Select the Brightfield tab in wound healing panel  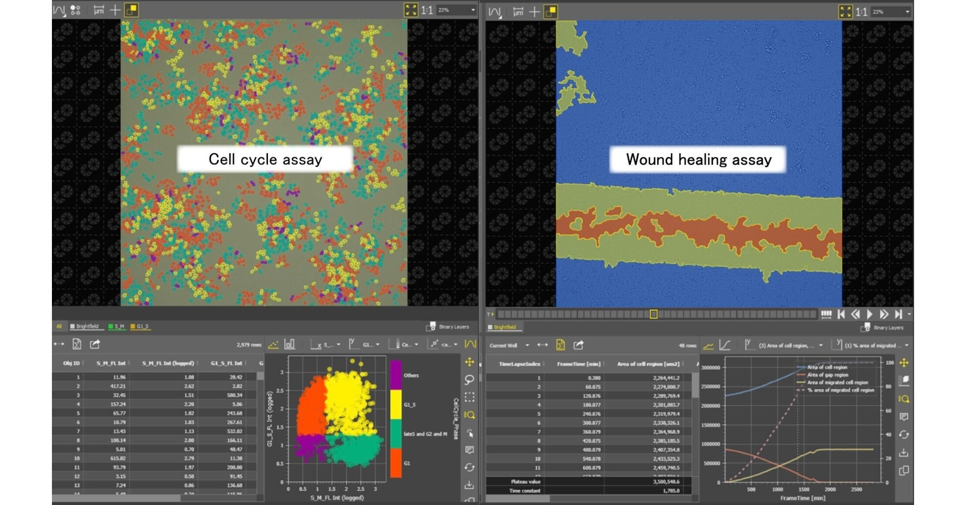point(505,326)
